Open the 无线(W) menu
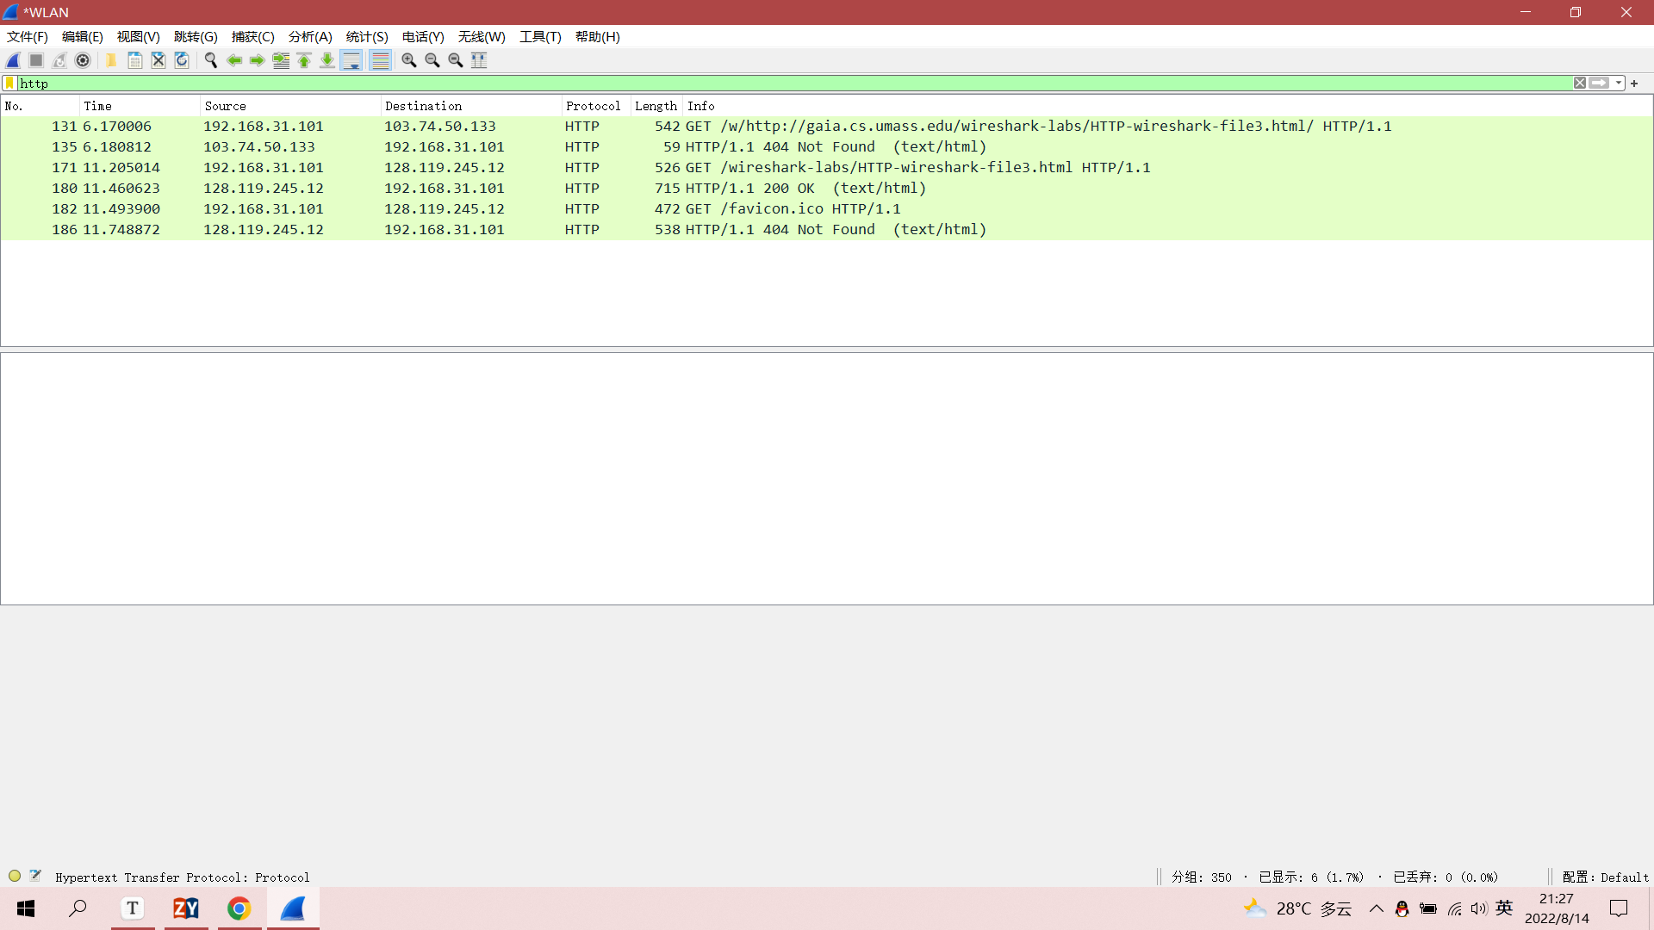This screenshot has width=1654, height=930. click(x=482, y=37)
